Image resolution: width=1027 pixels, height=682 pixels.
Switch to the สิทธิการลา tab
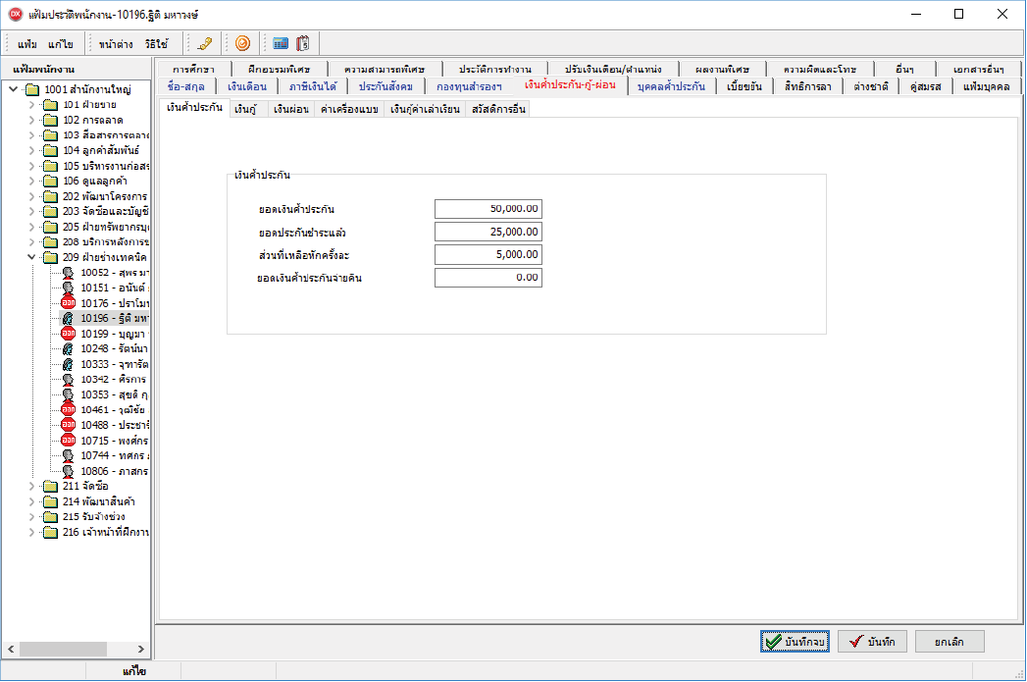(x=808, y=86)
